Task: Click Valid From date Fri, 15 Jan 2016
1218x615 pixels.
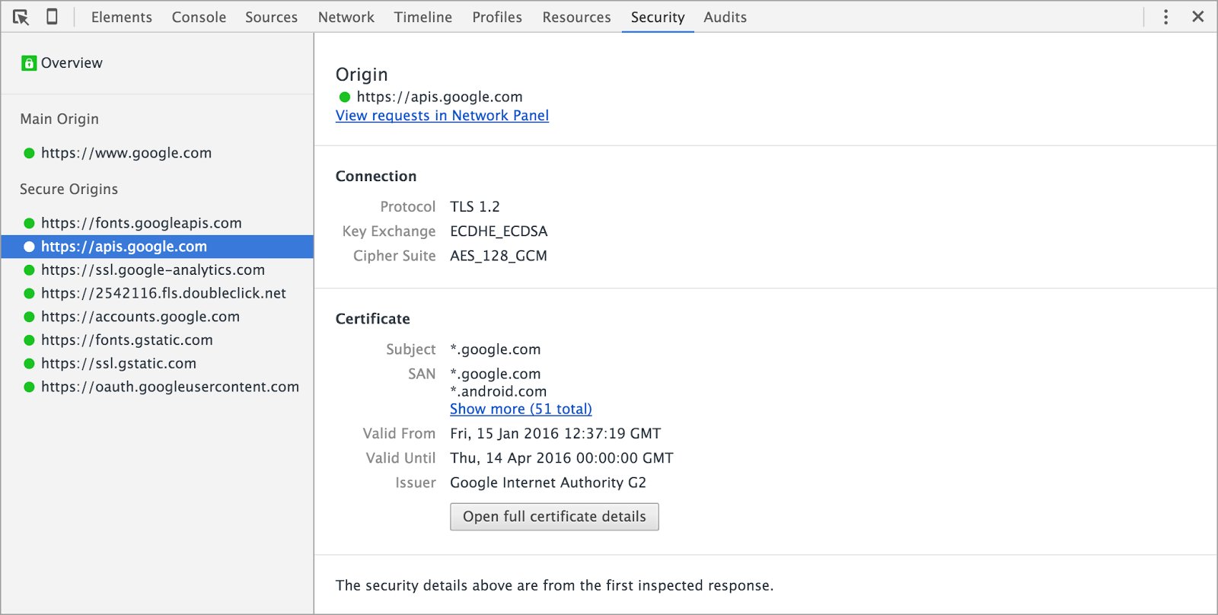Action: click(555, 434)
